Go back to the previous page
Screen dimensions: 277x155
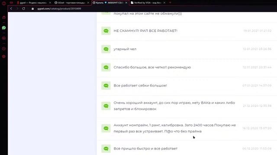tap(11, 9)
